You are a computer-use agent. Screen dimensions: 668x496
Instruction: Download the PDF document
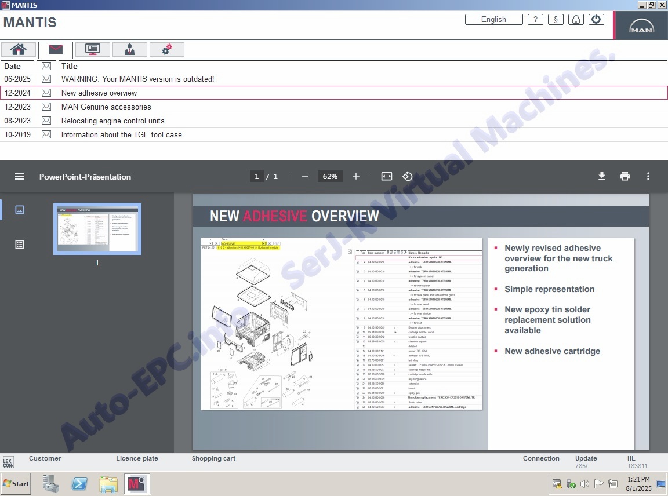(x=601, y=176)
